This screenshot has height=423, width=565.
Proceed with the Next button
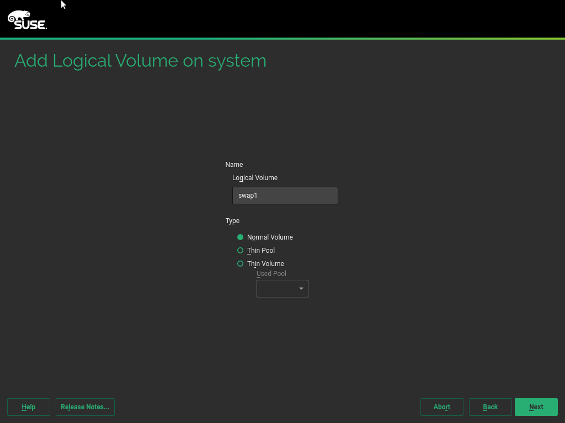point(536,407)
